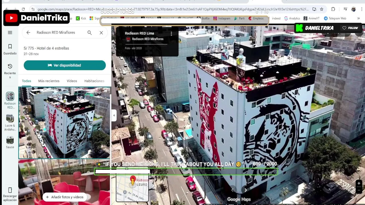Zoom in on the photo
This screenshot has height=205, width=365.
359,183
